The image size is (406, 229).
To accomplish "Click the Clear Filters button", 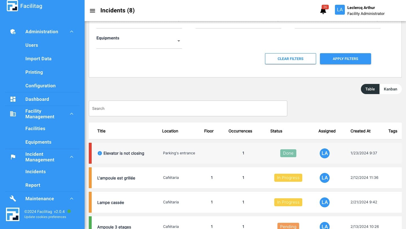I will click(290, 59).
